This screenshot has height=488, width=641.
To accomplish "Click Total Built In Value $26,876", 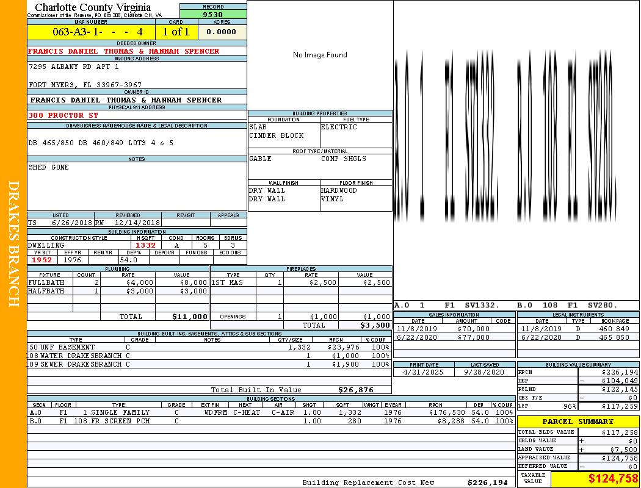I will coord(356,390).
